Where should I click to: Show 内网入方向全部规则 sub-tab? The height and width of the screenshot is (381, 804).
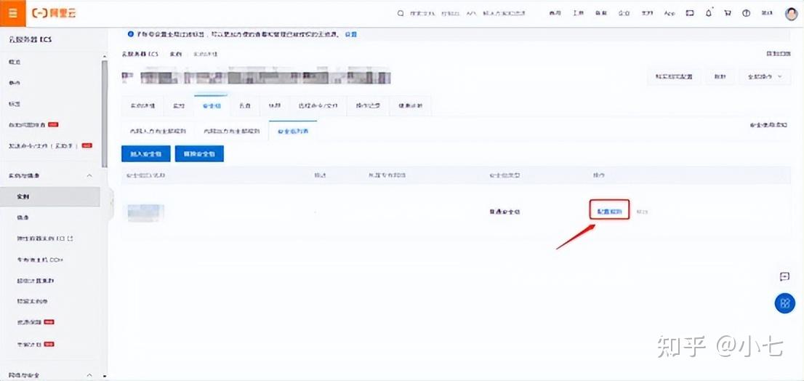tap(158, 131)
